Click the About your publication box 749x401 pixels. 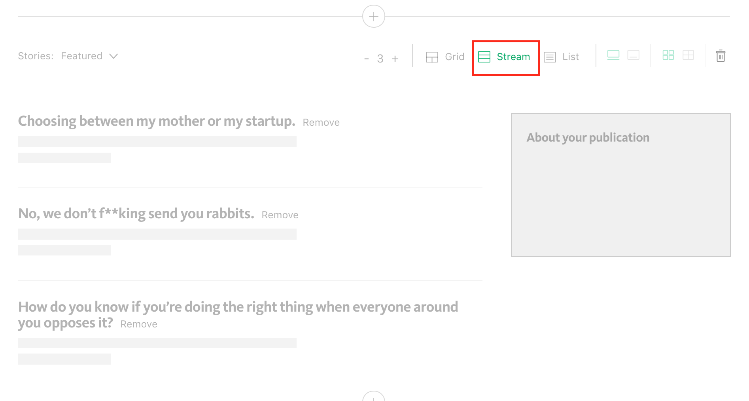pyautogui.click(x=621, y=185)
